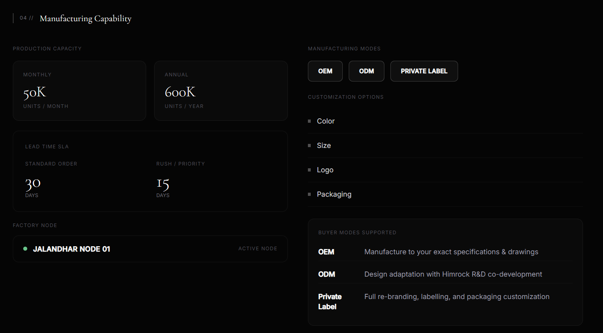Open the Monthly 50K units card
The height and width of the screenshot is (333, 603).
point(79,91)
